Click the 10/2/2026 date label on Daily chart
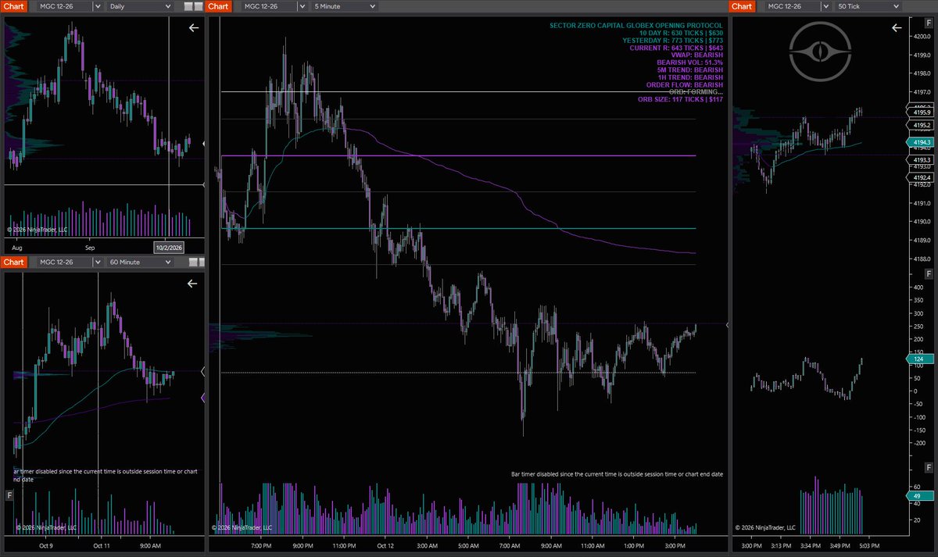Image resolution: width=938 pixels, height=557 pixels. coord(169,247)
